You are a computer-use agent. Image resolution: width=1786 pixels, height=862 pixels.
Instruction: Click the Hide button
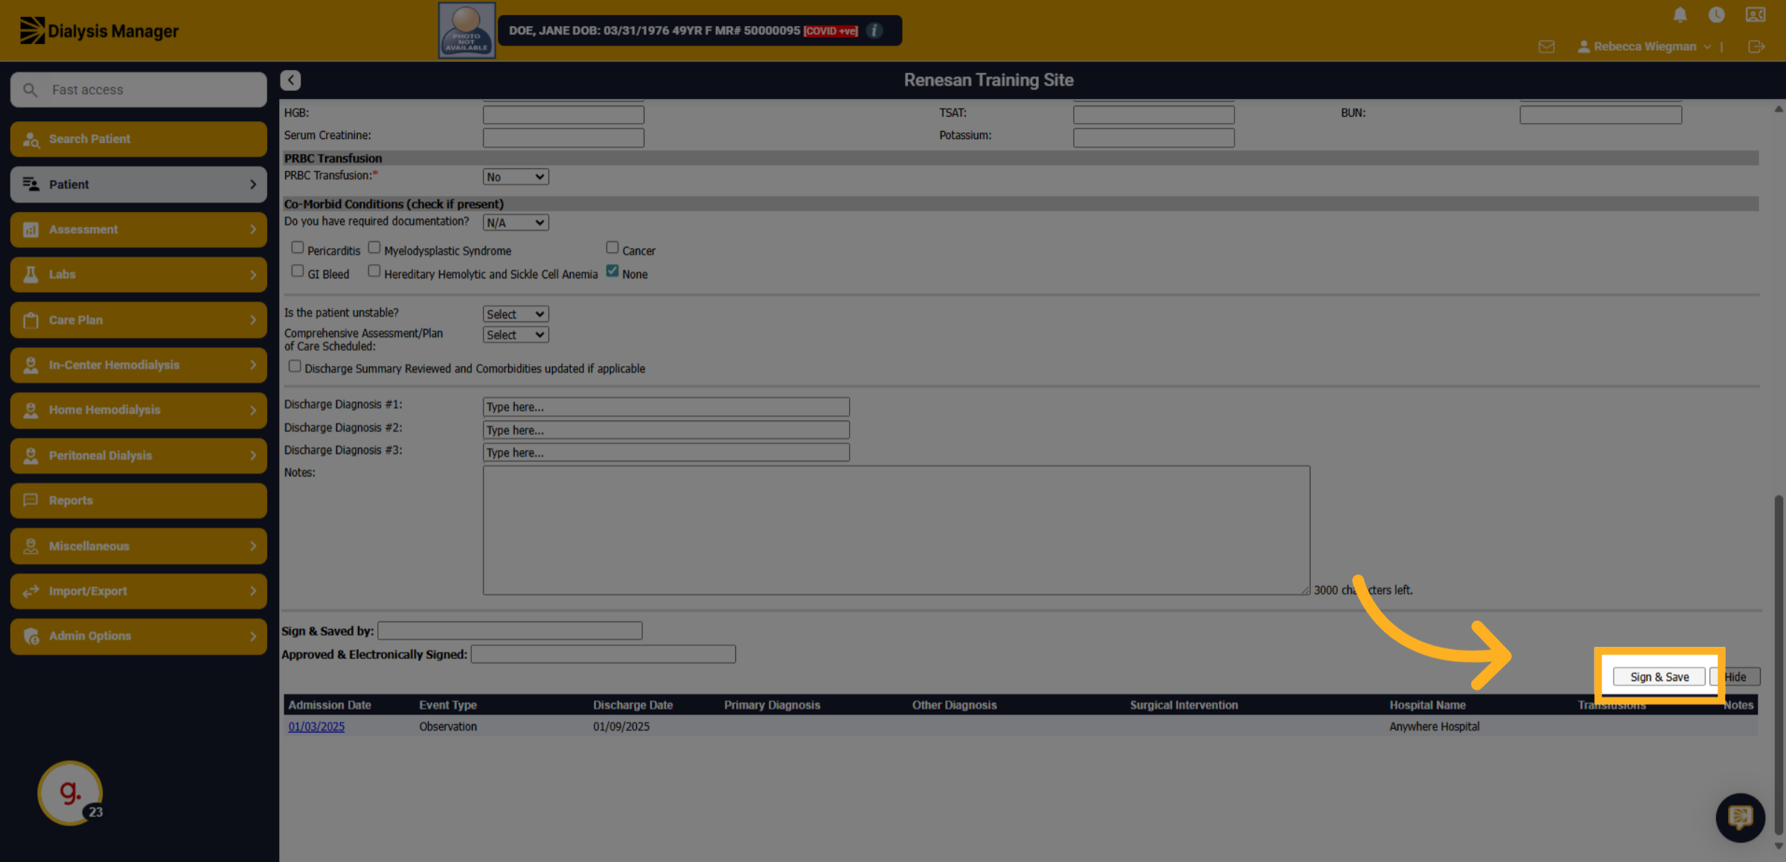1735,677
